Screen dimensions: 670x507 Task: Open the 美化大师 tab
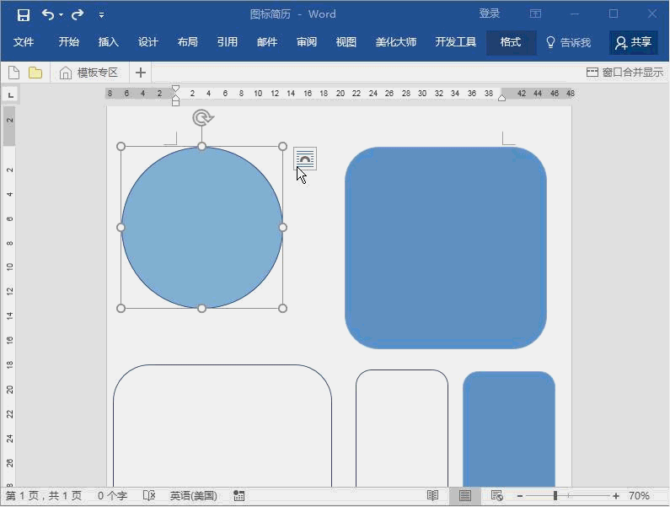(395, 42)
